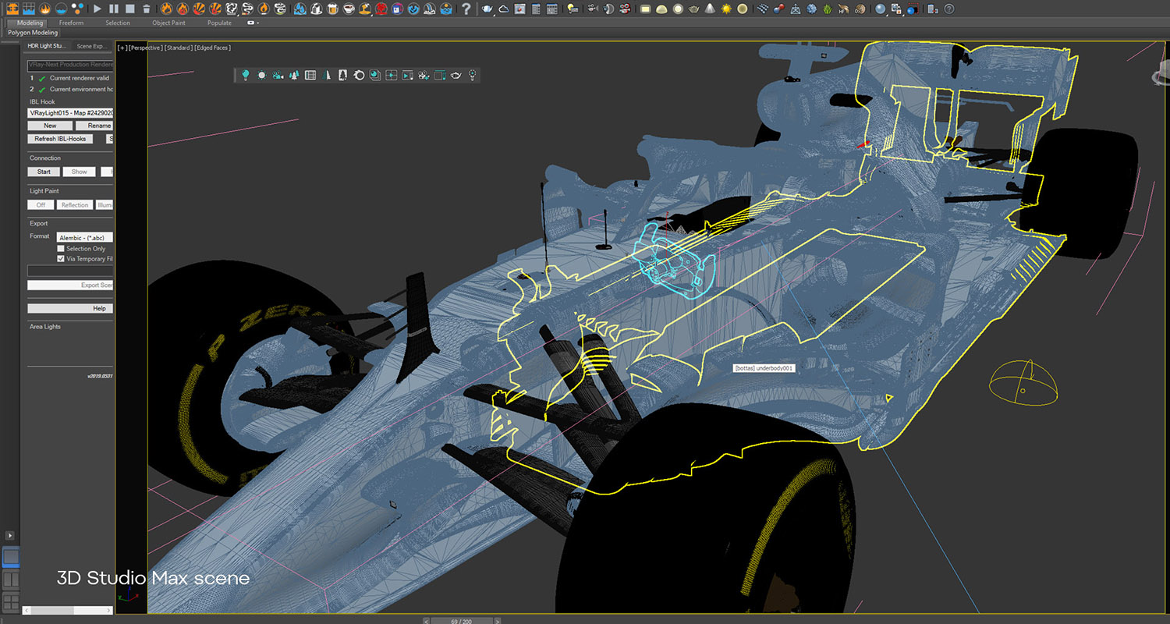
Task: Click the cloud rendering icon
Action: pos(503,9)
